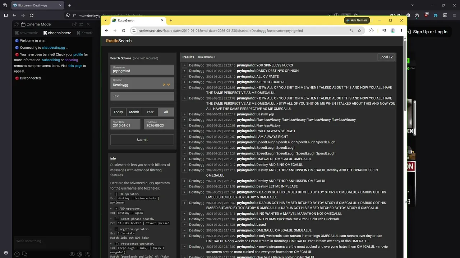Open the three-dot menu in RustleSearch window
This screenshot has height=258, width=460.
401,30
